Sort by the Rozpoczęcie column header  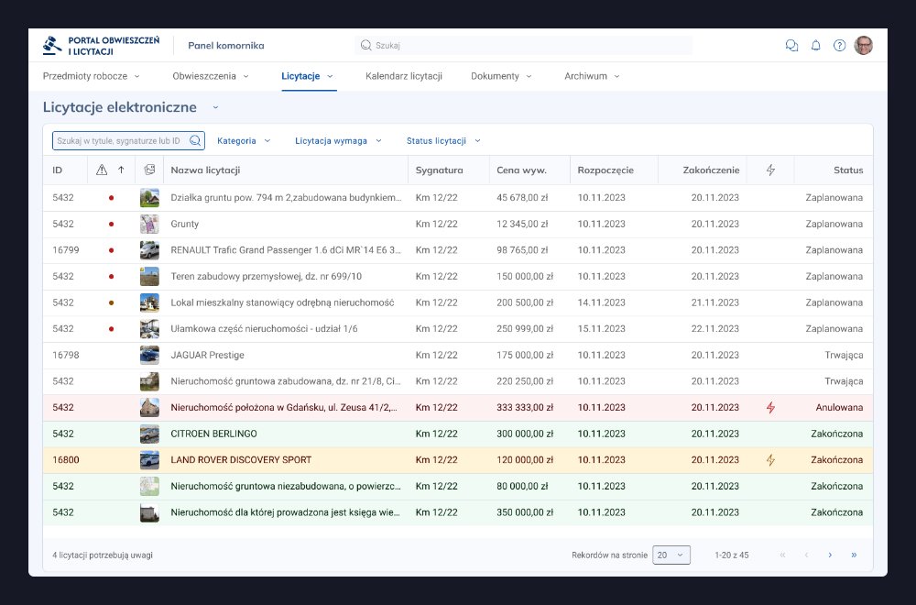point(605,170)
